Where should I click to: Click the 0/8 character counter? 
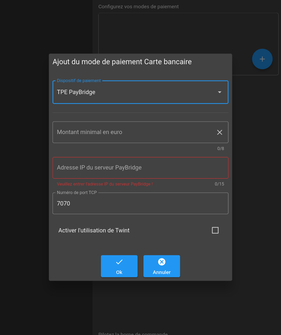(x=220, y=148)
